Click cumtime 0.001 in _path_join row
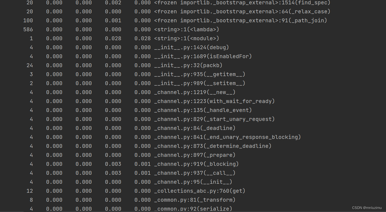This screenshot has width=386, height=212. coord(113,21)
